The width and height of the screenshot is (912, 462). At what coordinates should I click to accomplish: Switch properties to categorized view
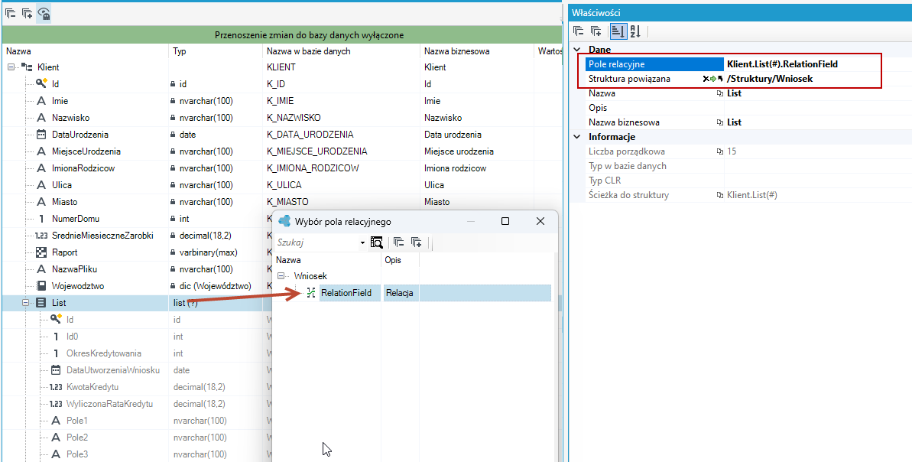pos(618,31)
